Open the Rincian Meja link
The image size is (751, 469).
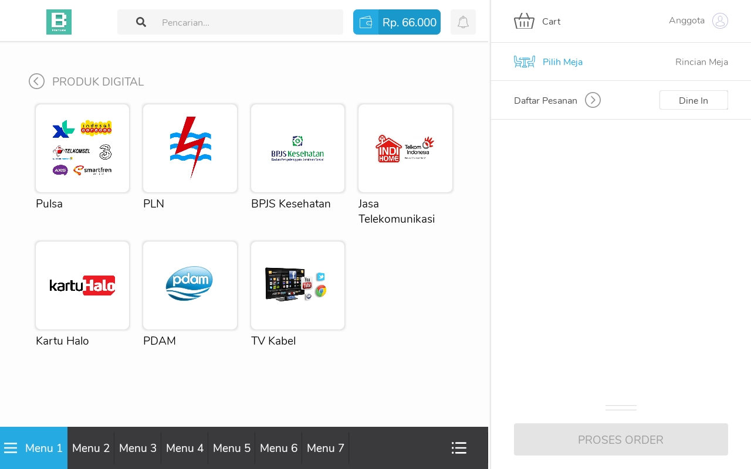coord(702,62)
